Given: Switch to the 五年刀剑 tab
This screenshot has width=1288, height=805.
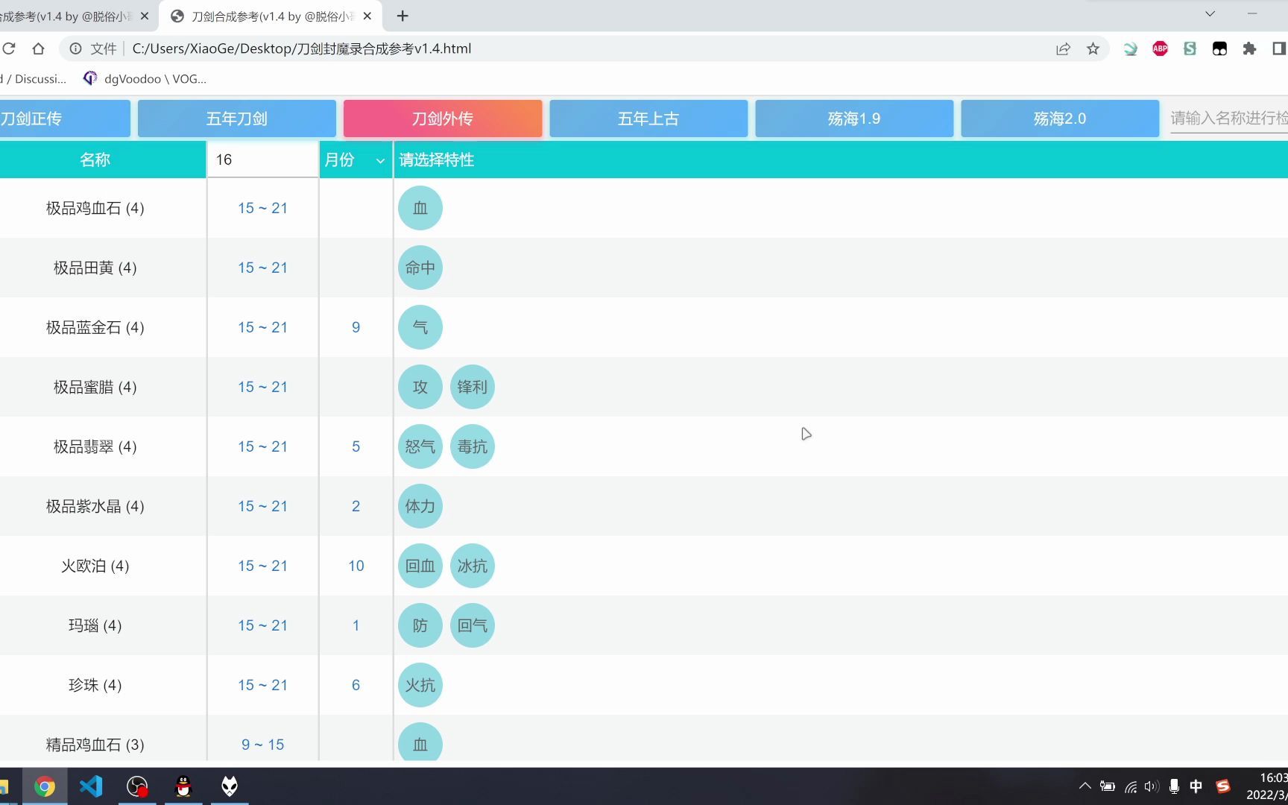Looking at the screenshot, I should pyautogui.click(x=237, y=119).
